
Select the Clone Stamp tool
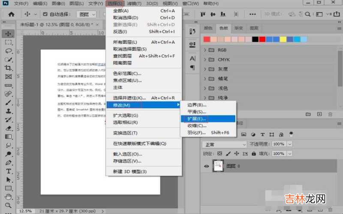[8, 111]
